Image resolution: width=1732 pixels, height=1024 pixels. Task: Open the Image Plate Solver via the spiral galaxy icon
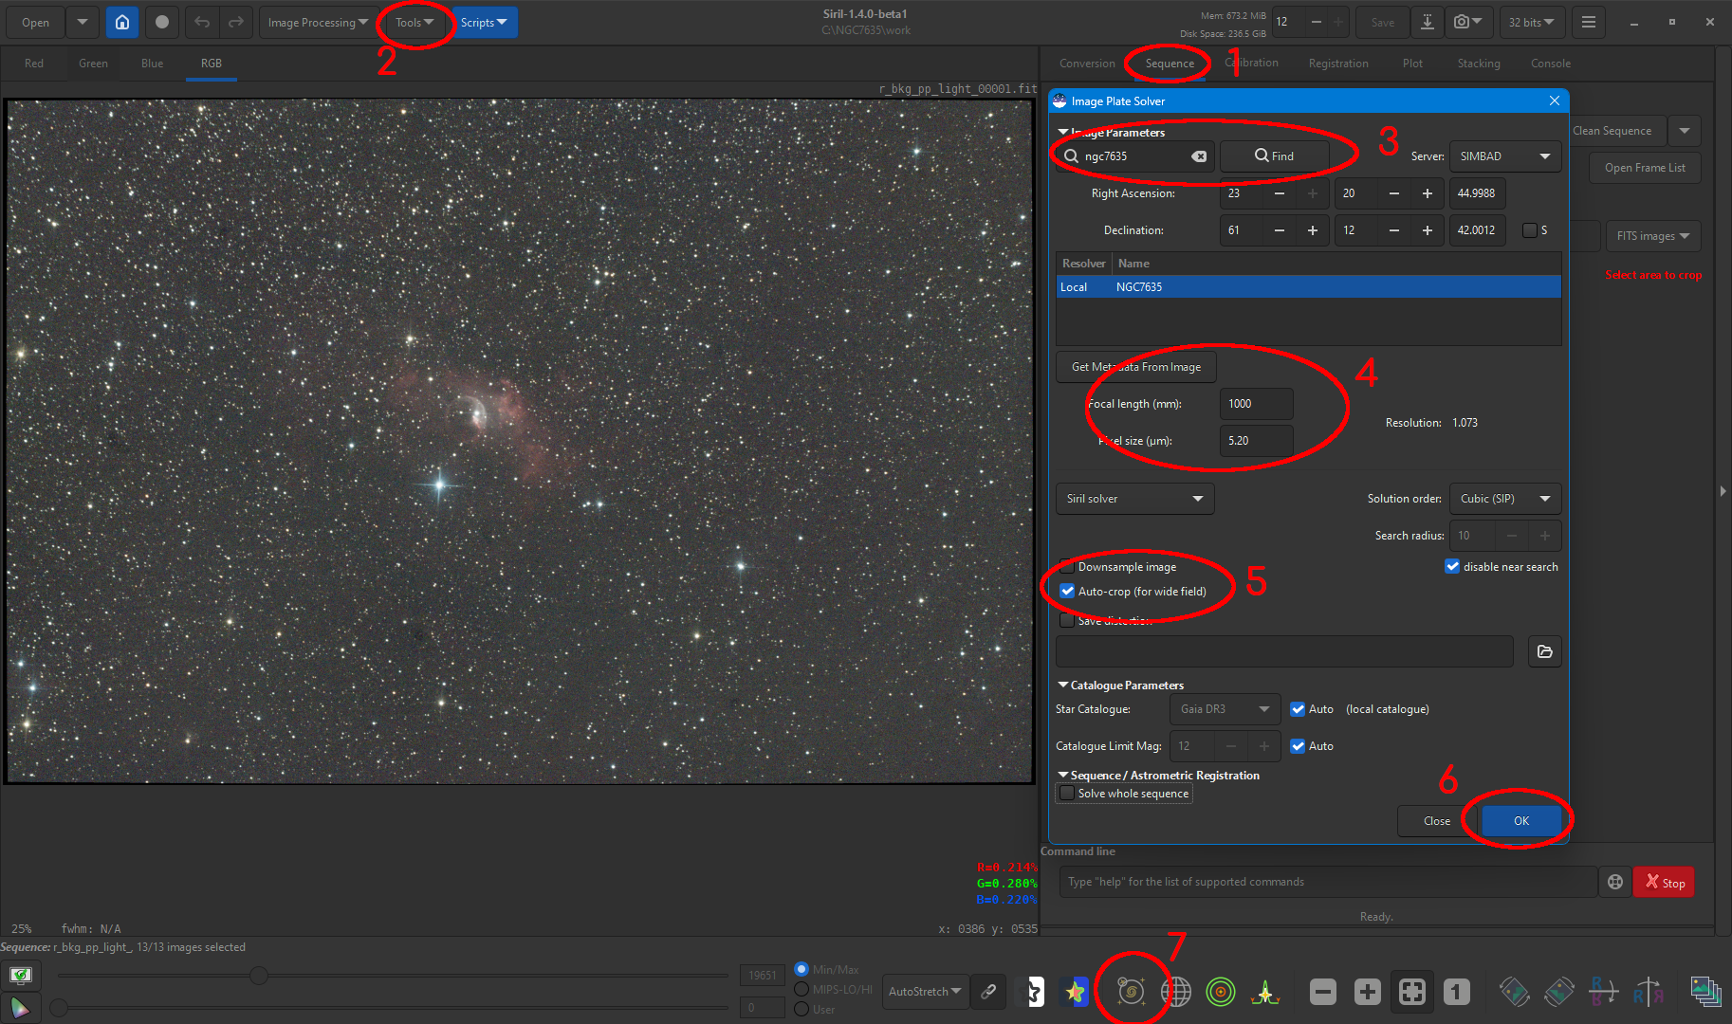pyautogui.click(x=1132, y=991)
